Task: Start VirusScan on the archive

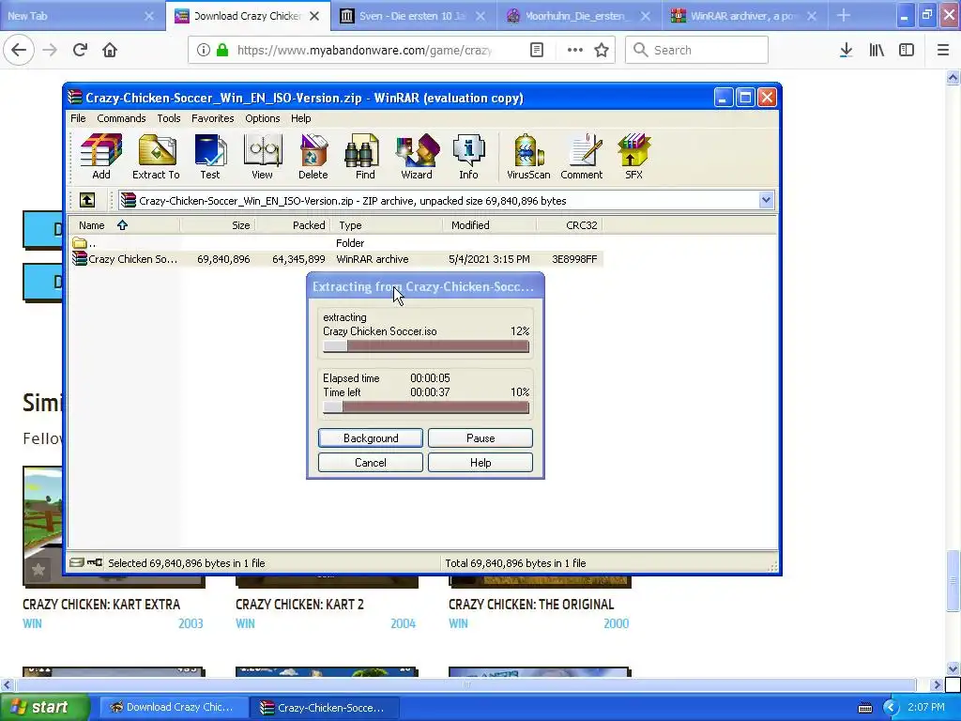Action: point(528,157)
